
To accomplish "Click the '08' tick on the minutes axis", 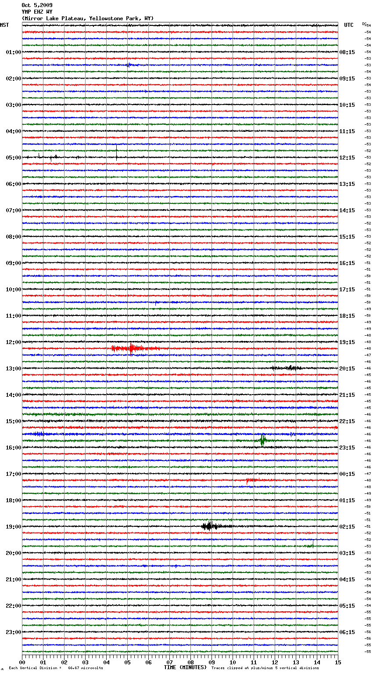I will coord(191,663).
